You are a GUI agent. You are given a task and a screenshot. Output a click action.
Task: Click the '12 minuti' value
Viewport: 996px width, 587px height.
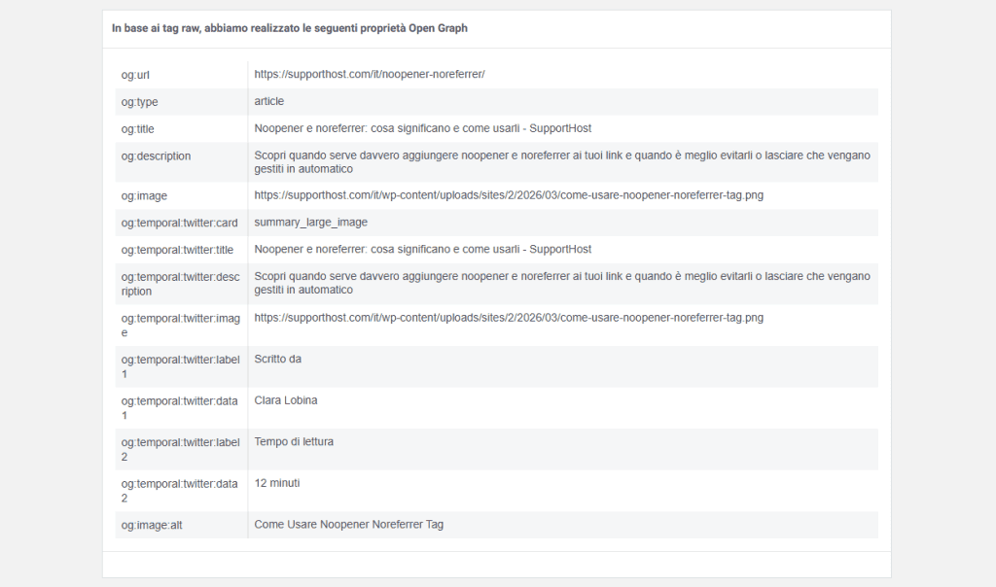click(x=277, y=483)
